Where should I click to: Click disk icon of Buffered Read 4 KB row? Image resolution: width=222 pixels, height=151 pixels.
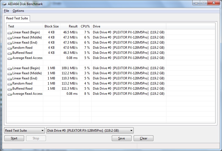pyautogui.click(x=10, y=53)
